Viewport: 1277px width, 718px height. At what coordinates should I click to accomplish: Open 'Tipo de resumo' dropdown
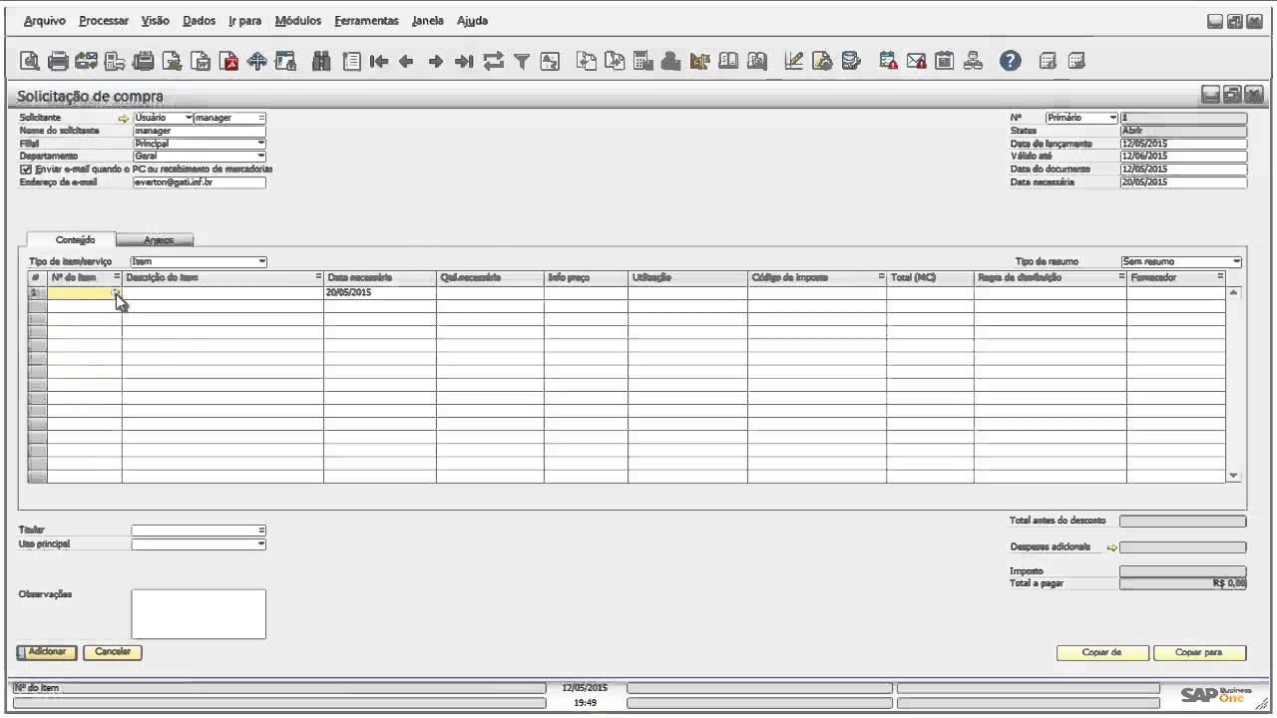pyautogui.click(x=1237, y=261)
